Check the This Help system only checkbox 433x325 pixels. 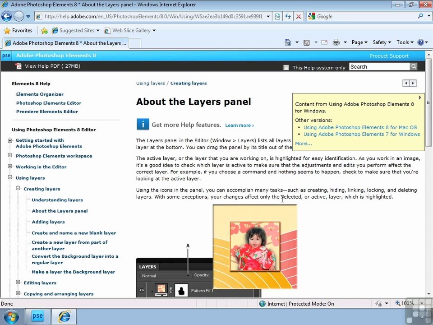coord(286,67)
